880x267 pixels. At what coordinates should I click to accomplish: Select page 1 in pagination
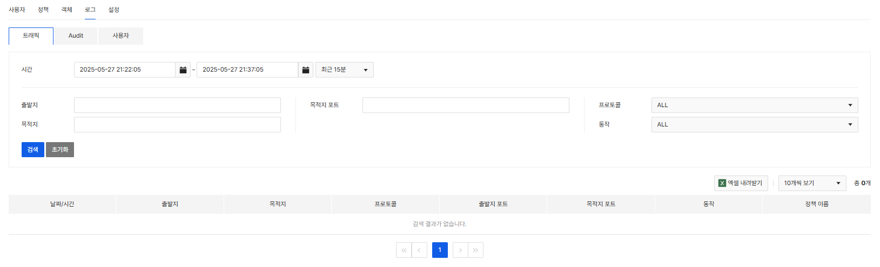point(440,250)
